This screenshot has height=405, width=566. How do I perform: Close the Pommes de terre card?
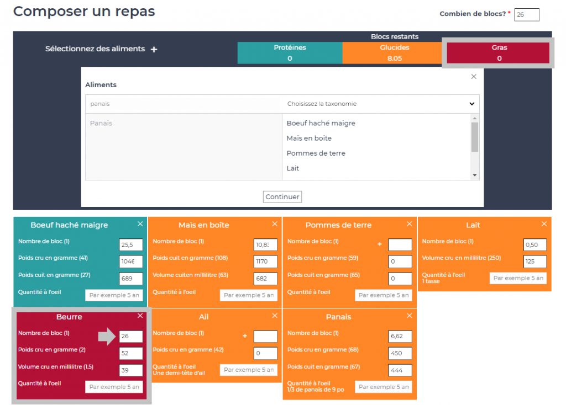tap(410, 223)
